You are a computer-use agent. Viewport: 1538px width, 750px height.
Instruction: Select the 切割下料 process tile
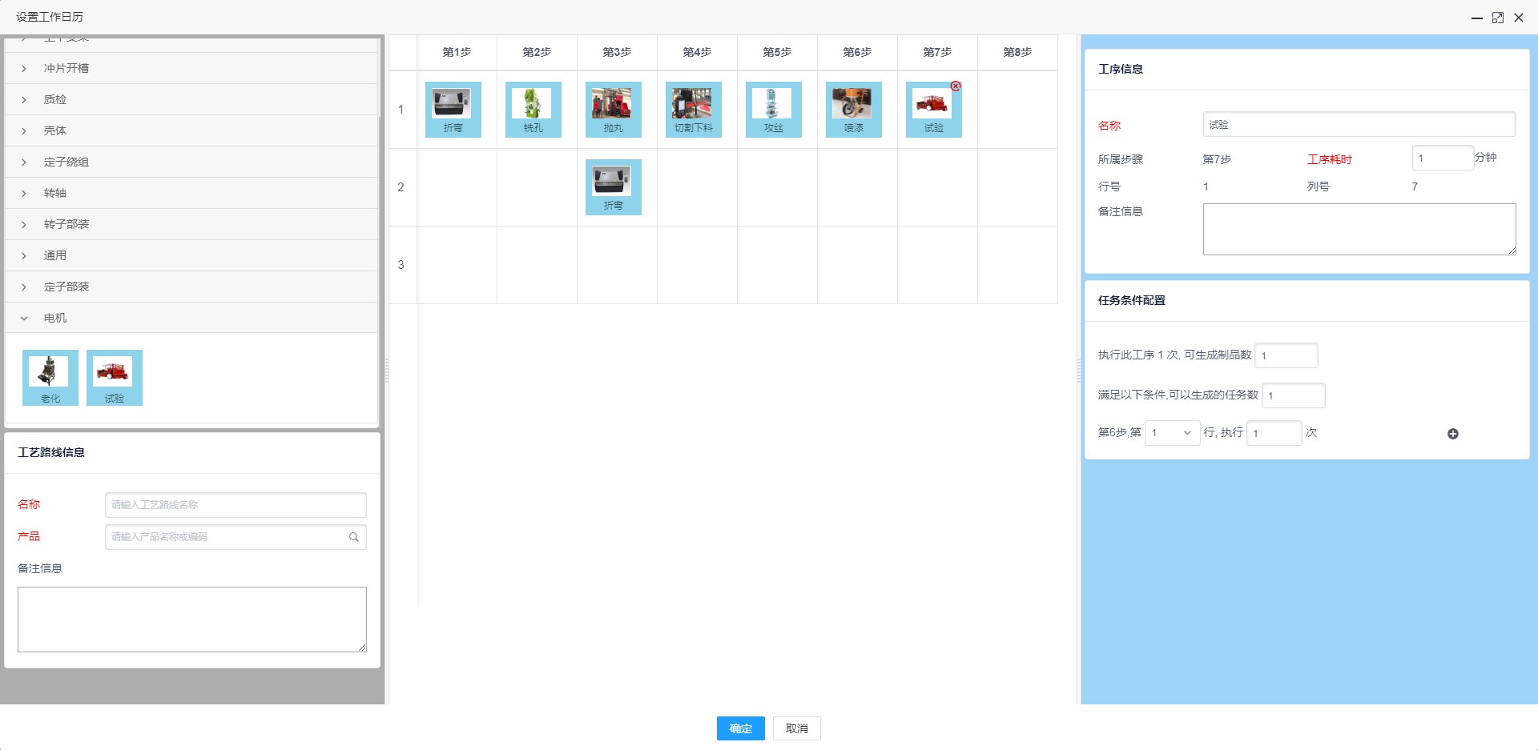(x=693, y=110)
